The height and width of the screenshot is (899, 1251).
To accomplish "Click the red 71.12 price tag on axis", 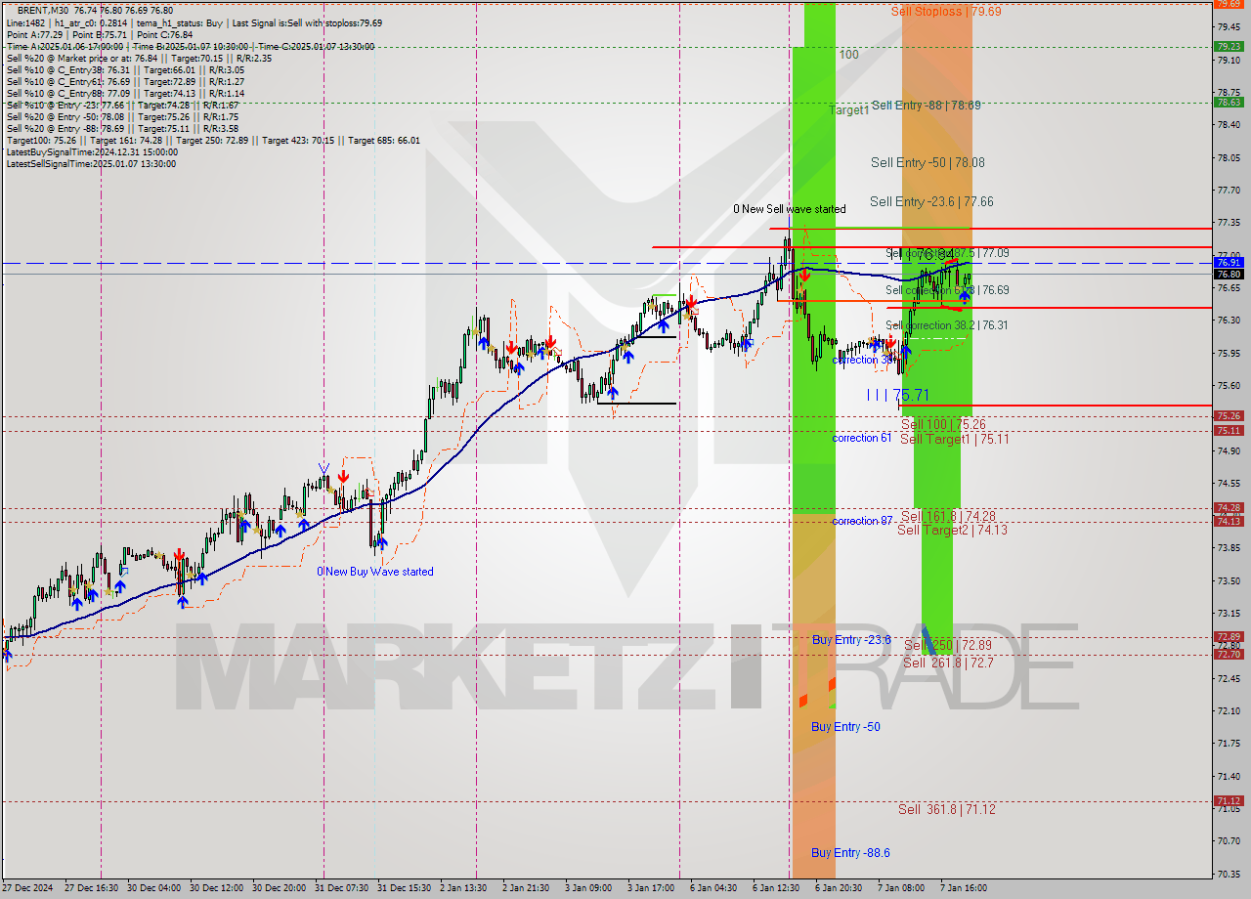I will (x=1229, y=800).
